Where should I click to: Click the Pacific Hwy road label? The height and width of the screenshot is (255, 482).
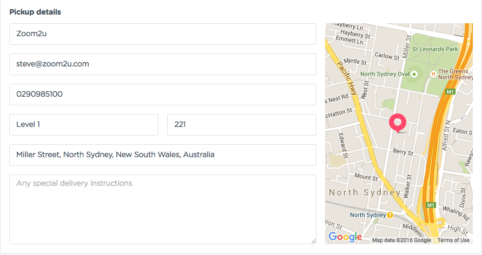click(347, 78)
